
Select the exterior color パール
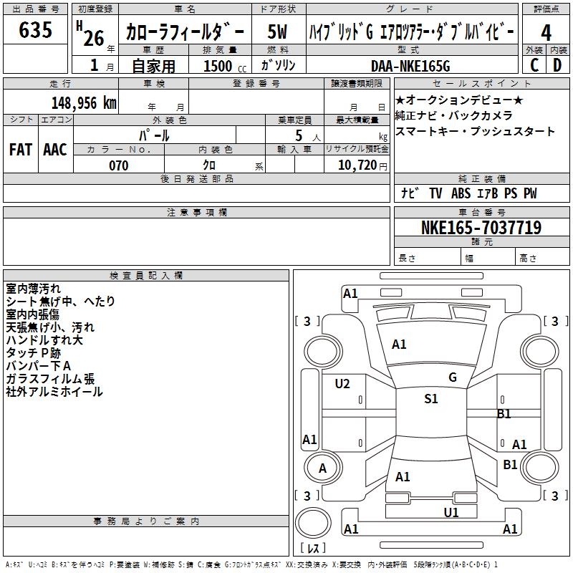[x=154, y=136]
